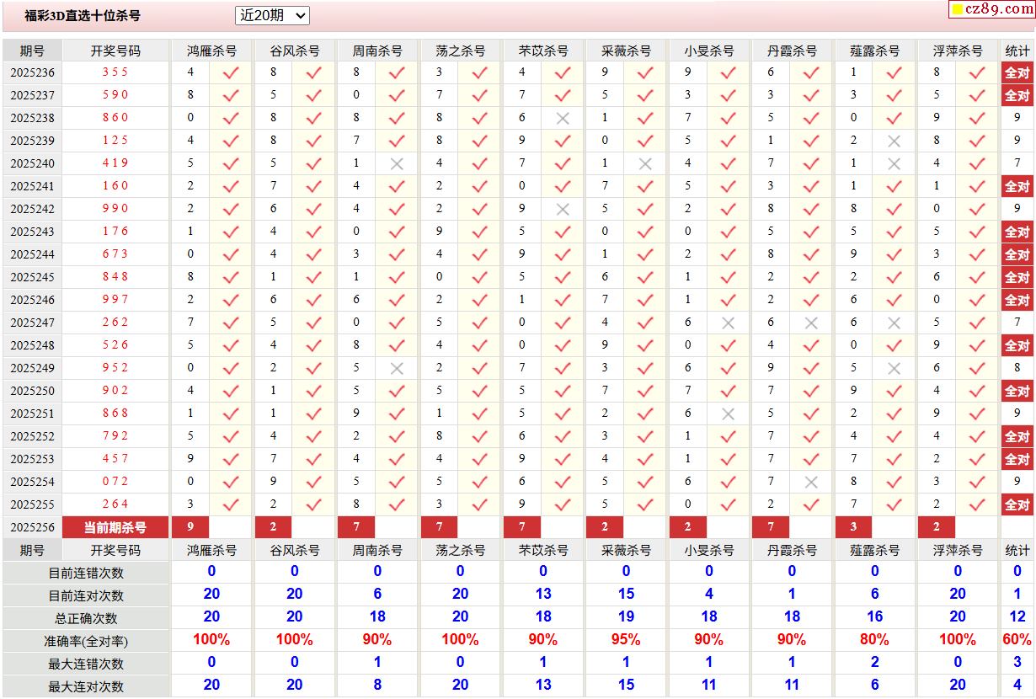Click the top 开奖号码 column header

point(115,51)
